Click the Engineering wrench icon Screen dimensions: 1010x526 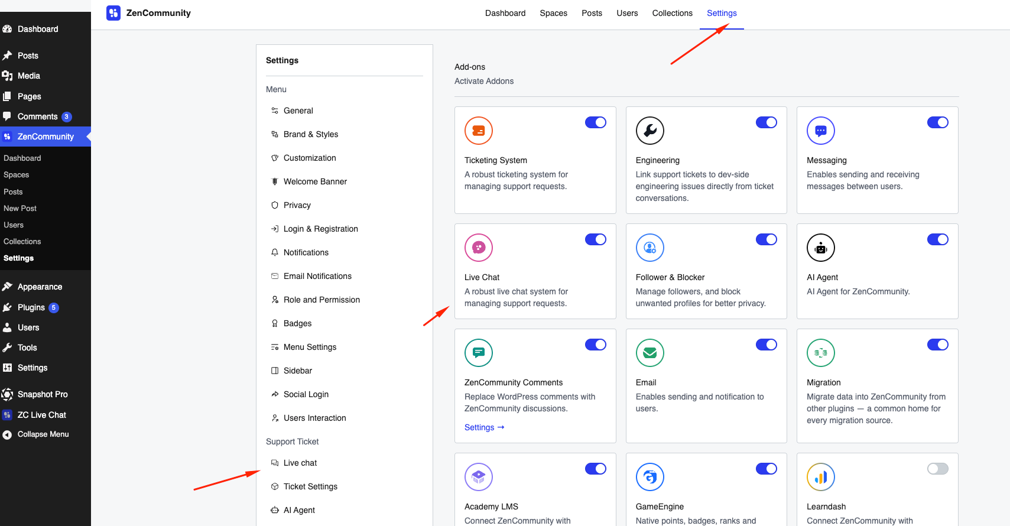point(650,131)
